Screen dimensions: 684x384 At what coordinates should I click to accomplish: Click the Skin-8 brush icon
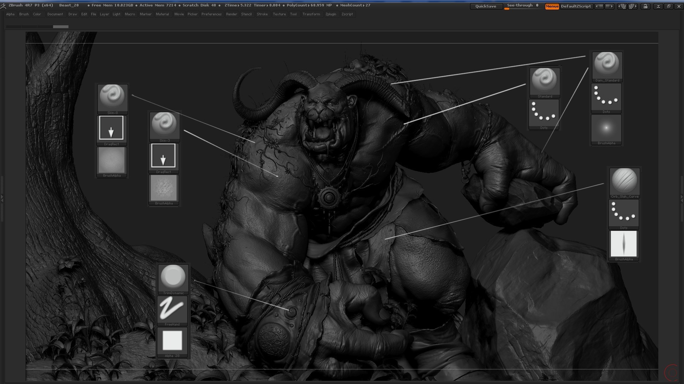coord(113,99)
